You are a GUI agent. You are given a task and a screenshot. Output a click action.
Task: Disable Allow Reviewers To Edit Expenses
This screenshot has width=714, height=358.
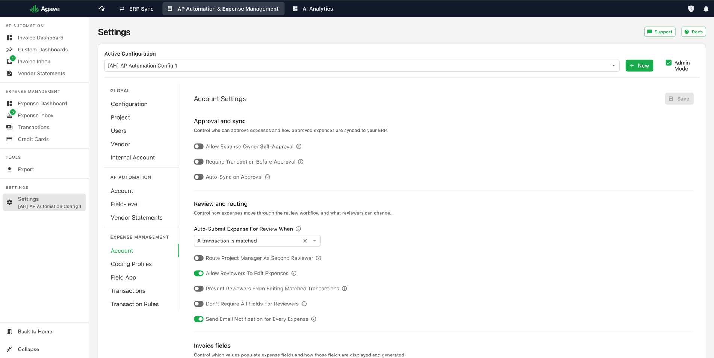coord(198,273)
